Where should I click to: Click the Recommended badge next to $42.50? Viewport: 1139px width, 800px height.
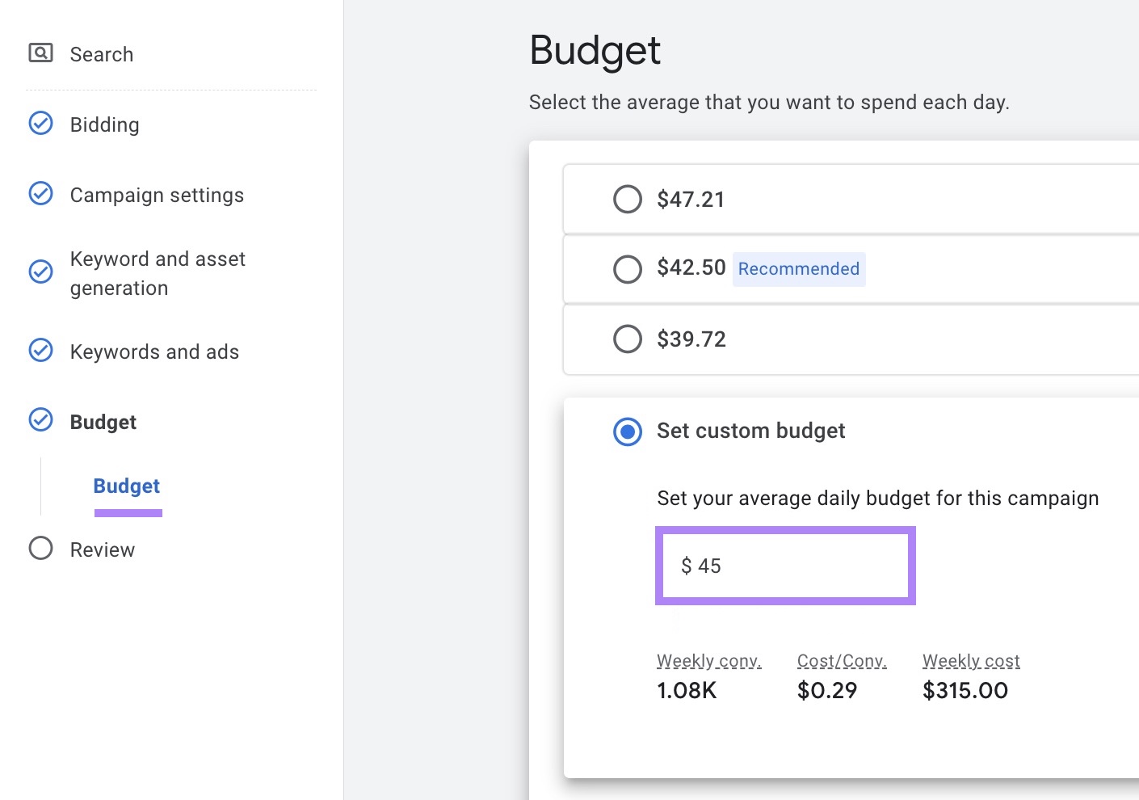tap(799, 268)
